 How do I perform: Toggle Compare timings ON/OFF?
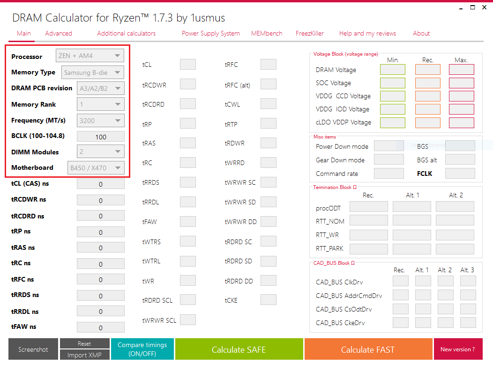pyautogui.click(x=142, y=349)
